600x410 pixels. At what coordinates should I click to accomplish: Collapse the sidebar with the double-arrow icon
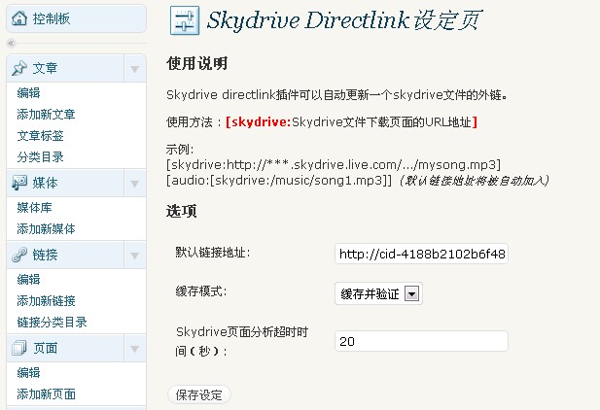coord(11,43)
